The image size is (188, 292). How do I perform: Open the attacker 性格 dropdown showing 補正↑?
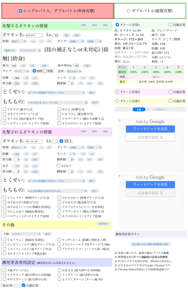pyautogui.click(x=19, y=41)
